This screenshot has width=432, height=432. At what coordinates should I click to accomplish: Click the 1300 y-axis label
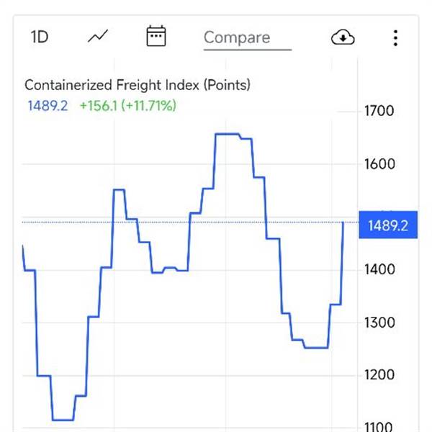click(380, 322)
